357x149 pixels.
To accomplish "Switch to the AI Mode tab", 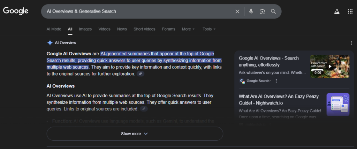I will click(x=54, y=29).
